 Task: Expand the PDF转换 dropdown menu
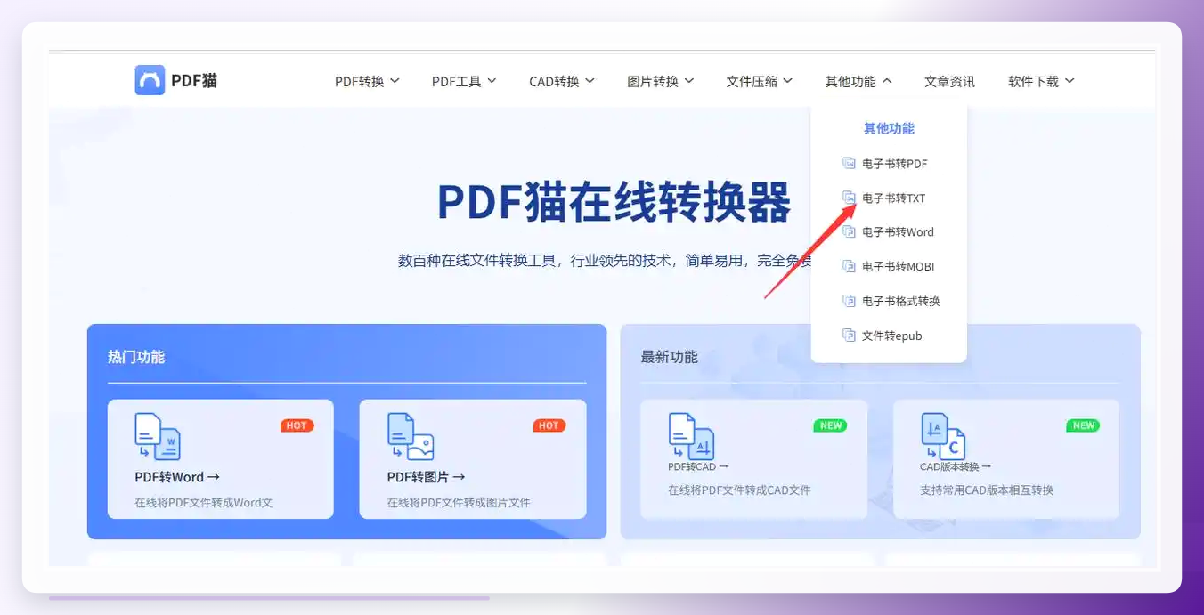coord(367,81)
